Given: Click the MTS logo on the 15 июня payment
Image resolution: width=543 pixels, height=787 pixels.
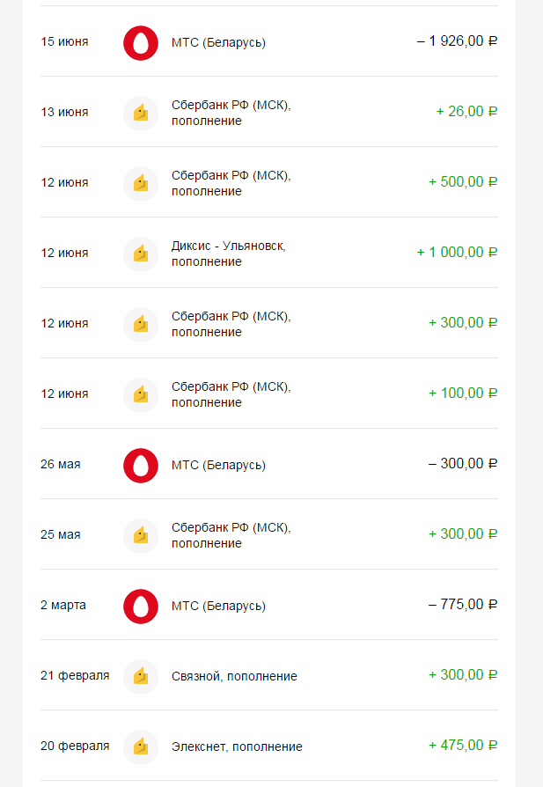Looking at the screenshot, I should [x=140, y=42].
